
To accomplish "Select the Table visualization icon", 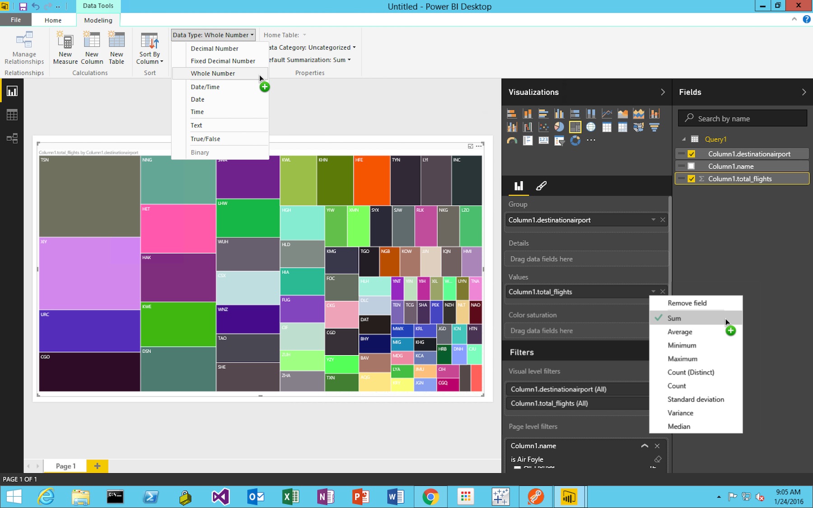I will coord(607,127).
